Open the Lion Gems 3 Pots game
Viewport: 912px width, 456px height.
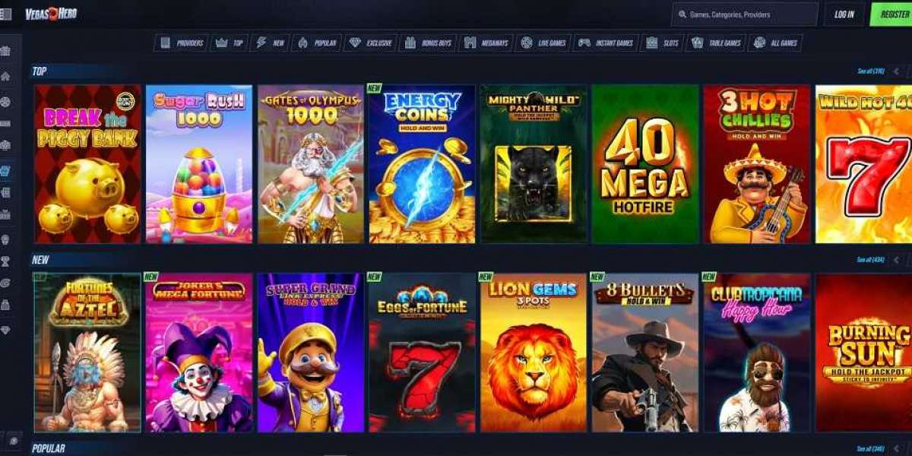click(534, 353)
